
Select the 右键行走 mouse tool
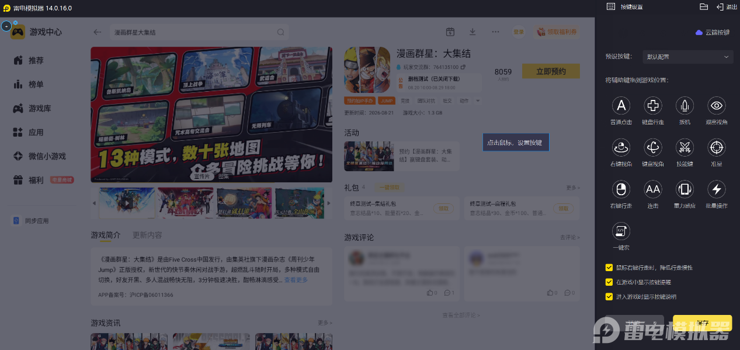tap(621, 189)
